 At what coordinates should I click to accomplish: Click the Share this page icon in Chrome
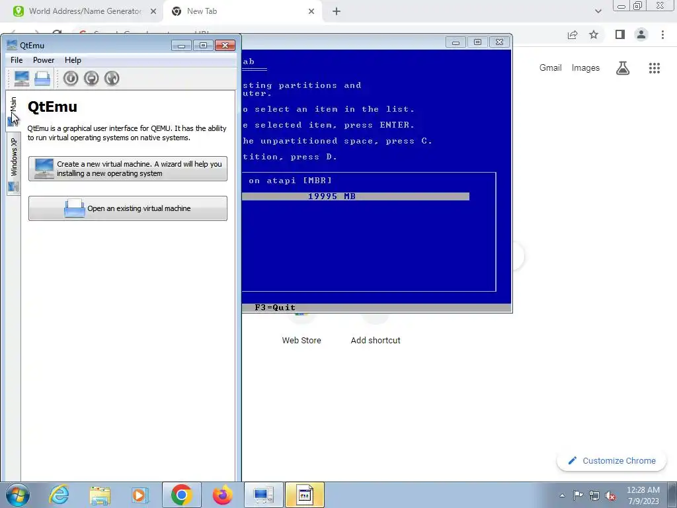[x=573, y=34]
